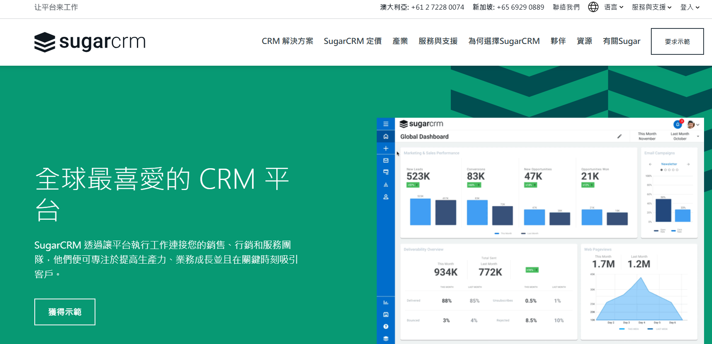Click the pencil edit icon on dashboard

(x=619, y=136)
